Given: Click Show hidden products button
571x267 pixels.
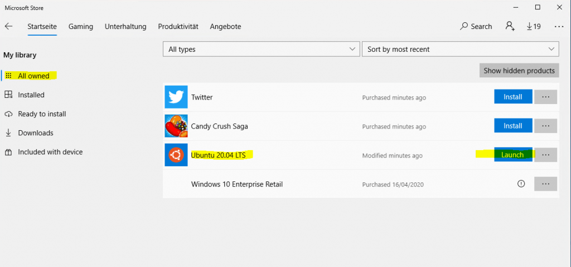Looking at the screenshot, I should (x=519, y=71).
